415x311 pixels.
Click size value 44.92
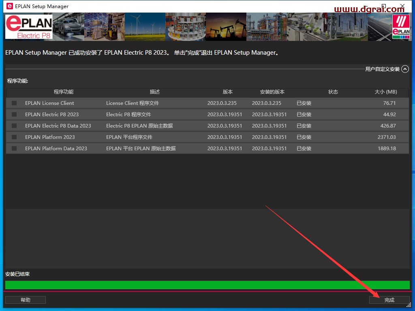point(389,115)
